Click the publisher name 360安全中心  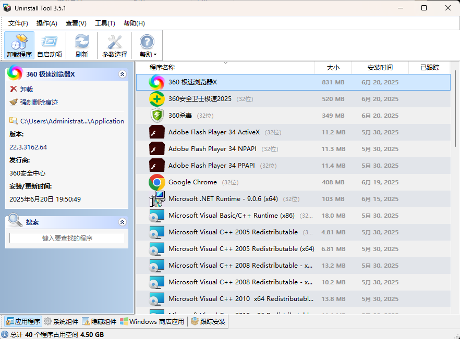click(27, 173)
